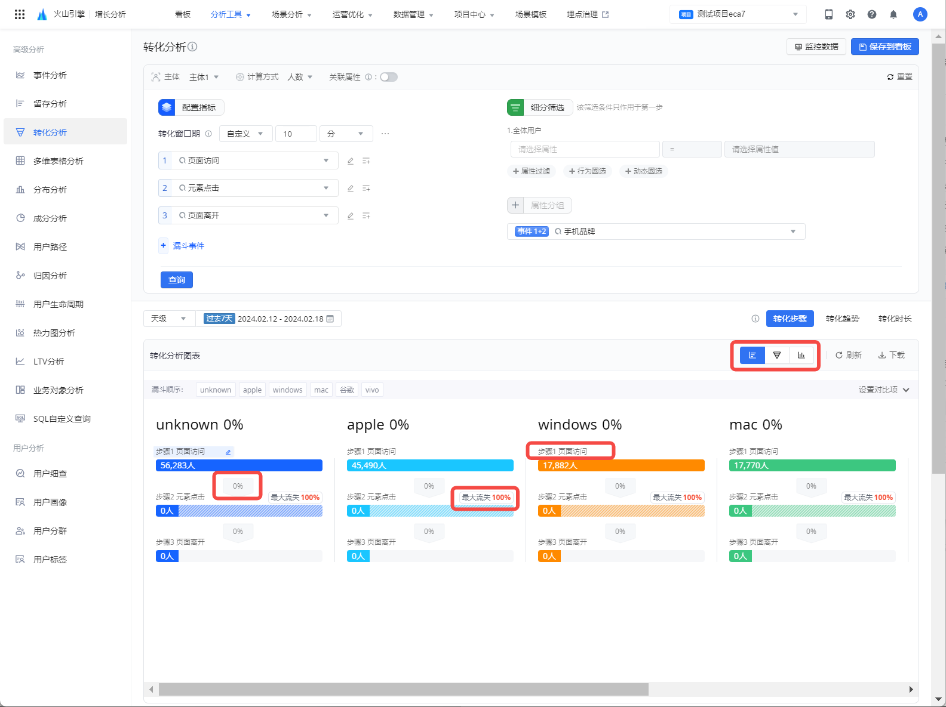The height and width of the screenshot is (707, 946).
Task: Switch to the 转化趋势 tab
Action: click(x=842, y=319)
